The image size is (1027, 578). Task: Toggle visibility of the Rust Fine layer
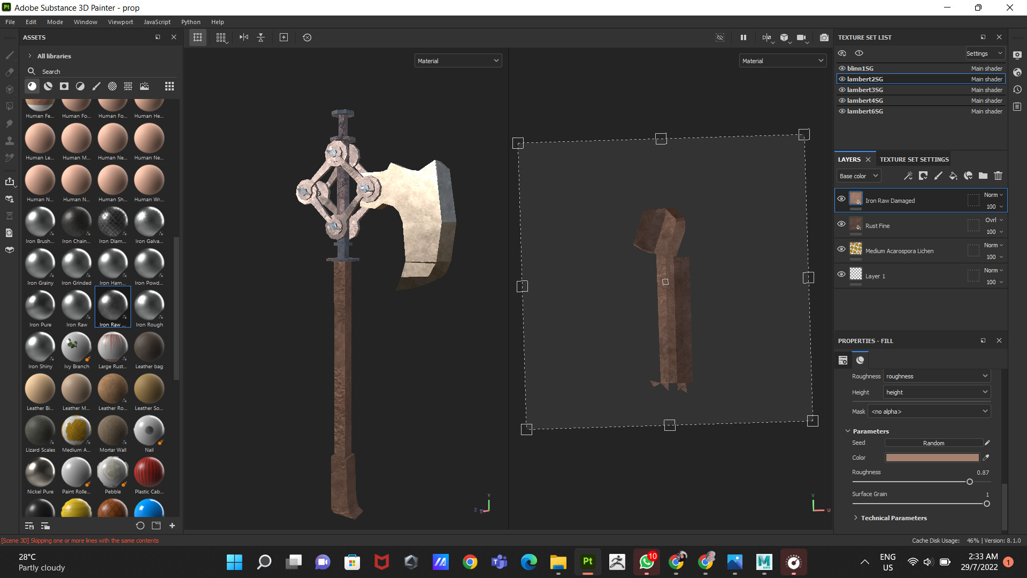point(841,224)
